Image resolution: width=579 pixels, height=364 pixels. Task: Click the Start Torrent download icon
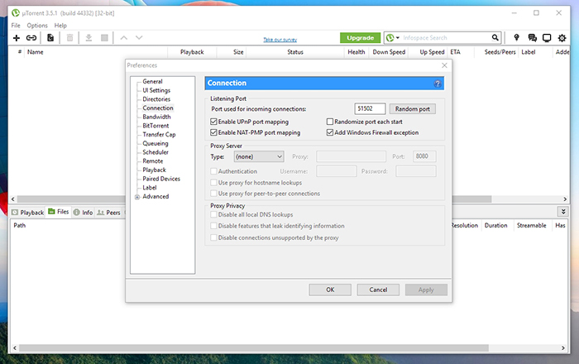tap(89, 38)
